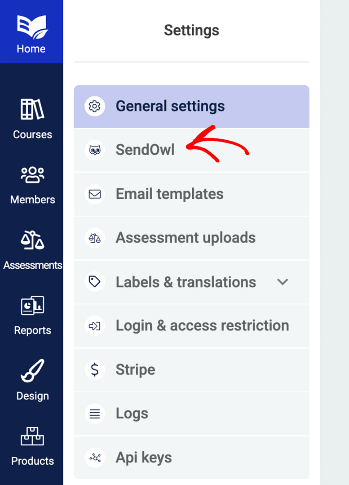The height and width of the screenshot is (485, 349).
Task: Click the Products blocks icon
Action: point(31,436)
